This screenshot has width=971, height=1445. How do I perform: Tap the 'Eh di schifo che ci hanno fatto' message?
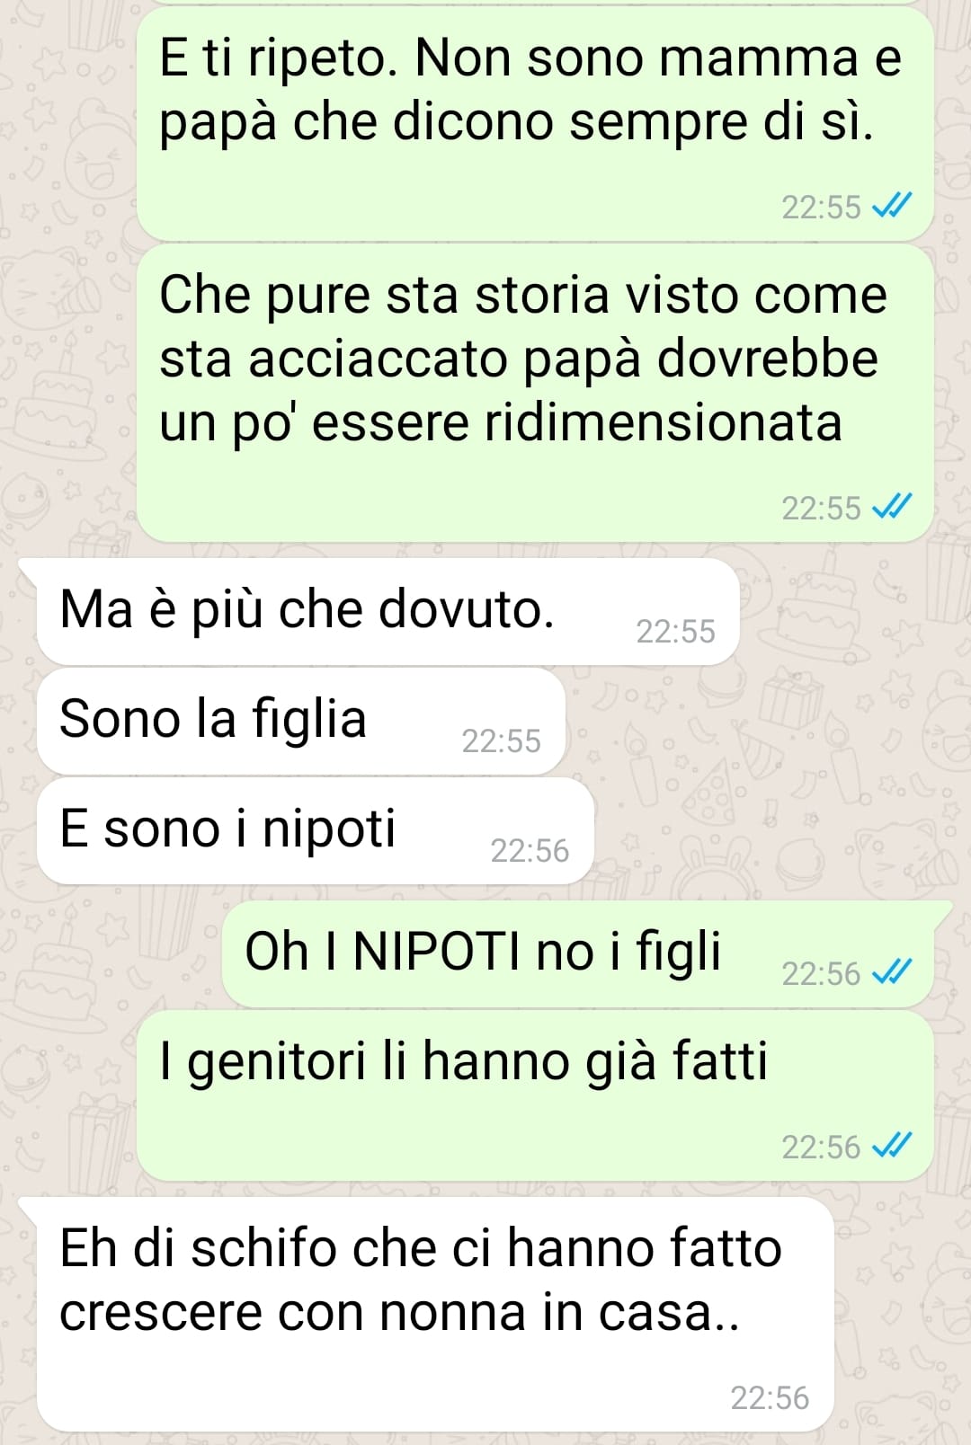click(435, 1314)
